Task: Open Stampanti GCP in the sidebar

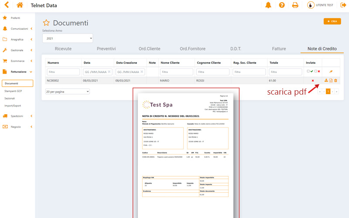Action: point(13,91)
